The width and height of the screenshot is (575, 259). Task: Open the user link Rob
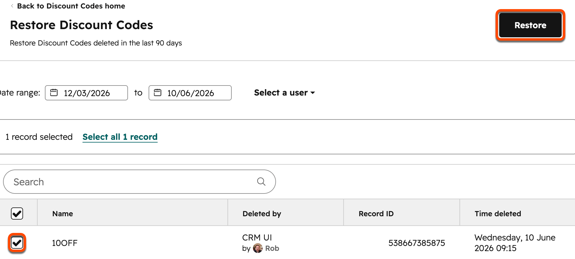point(272,248)
